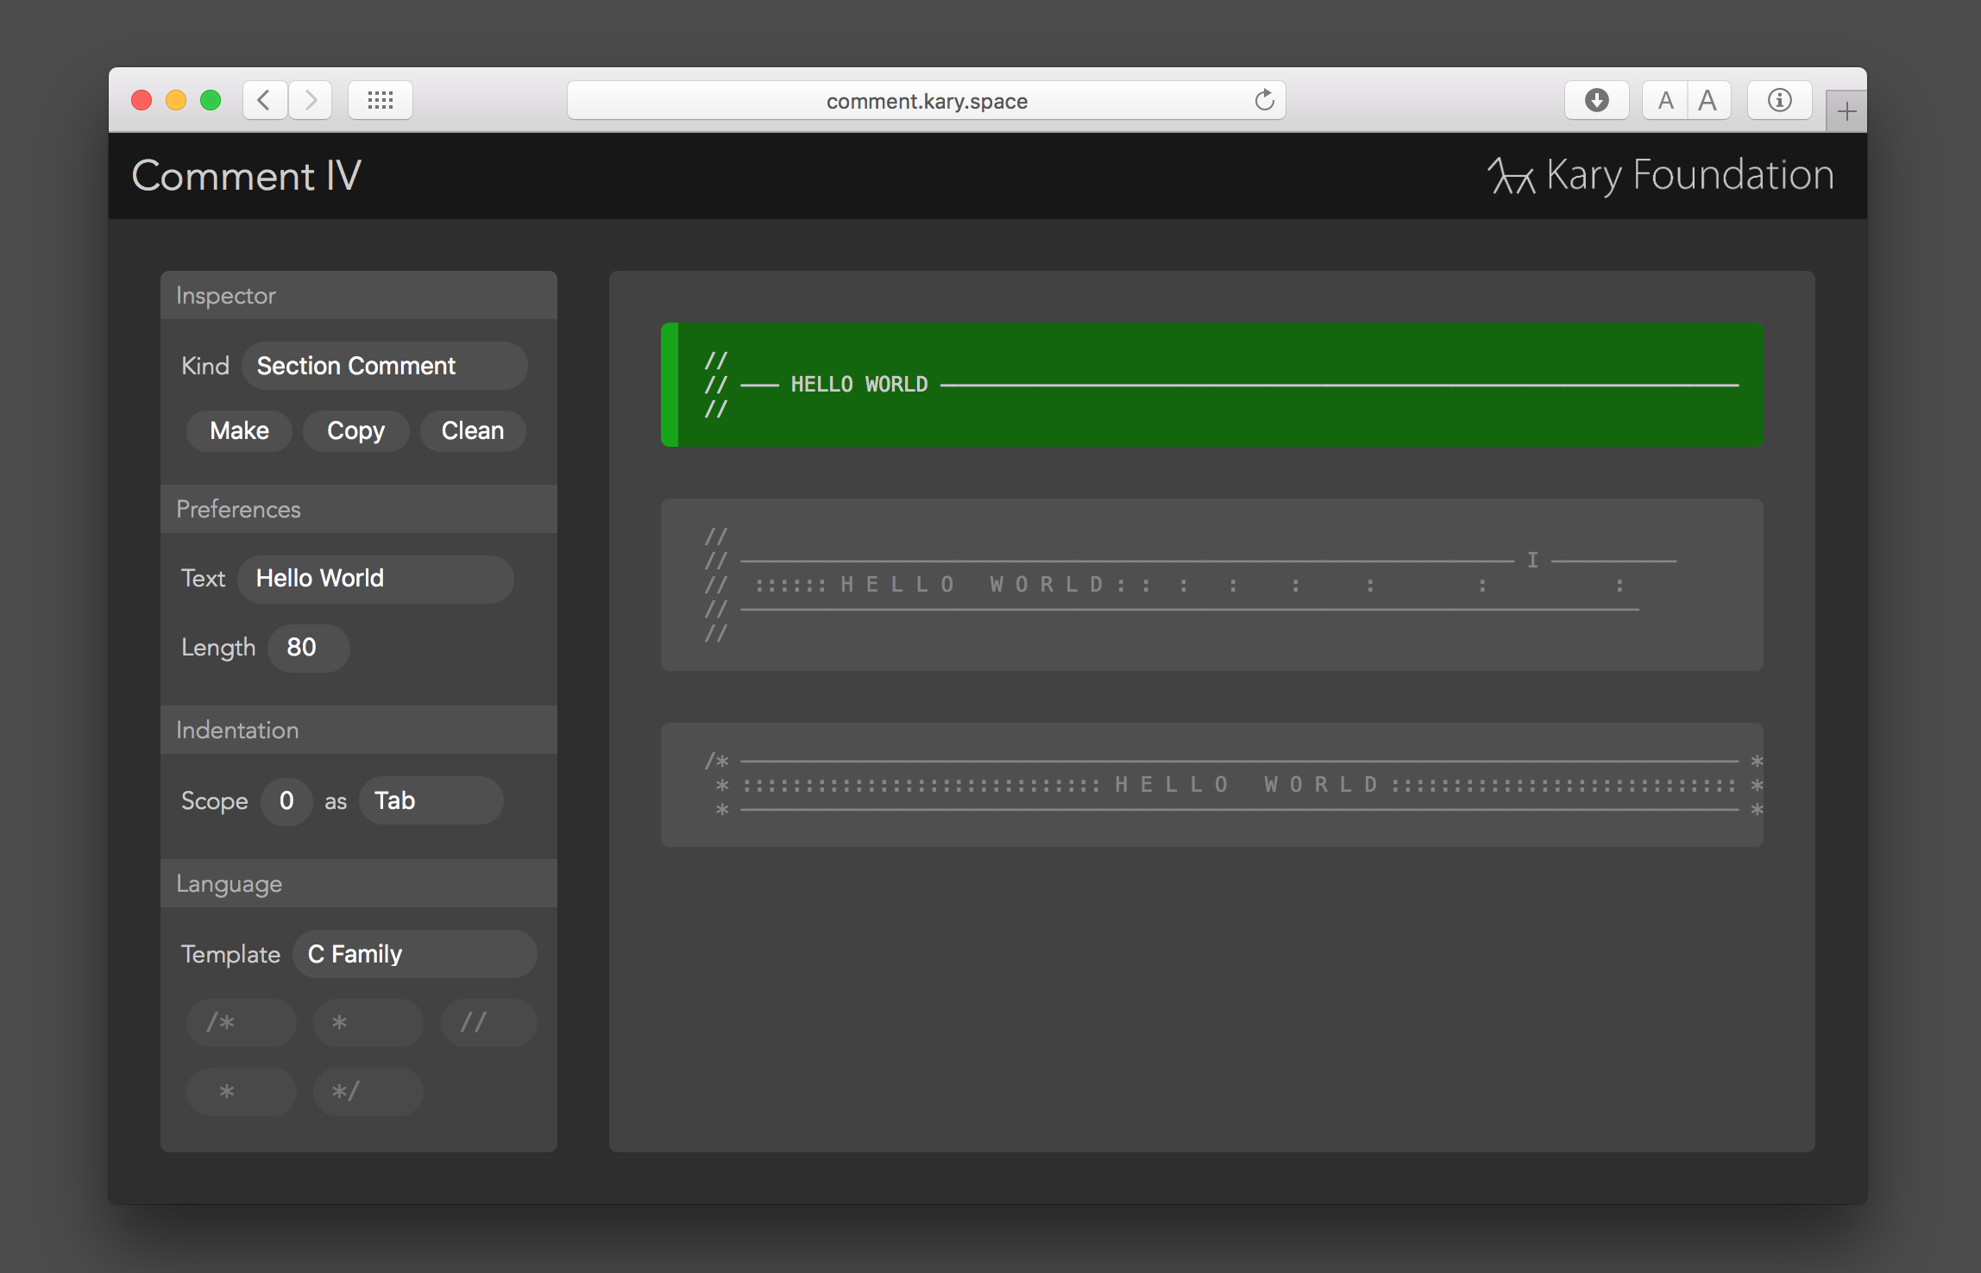Click the Scope value field showing 0

point(286,801)
